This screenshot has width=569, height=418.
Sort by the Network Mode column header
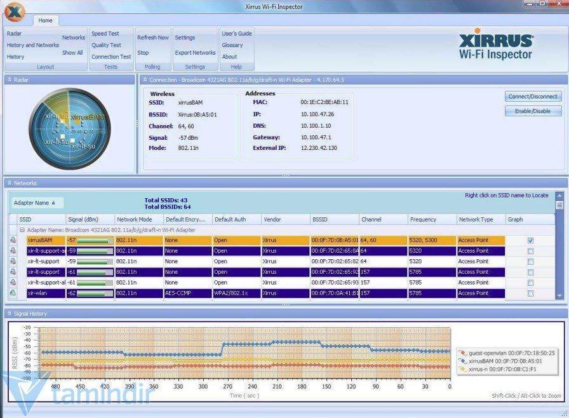point(139,220)
